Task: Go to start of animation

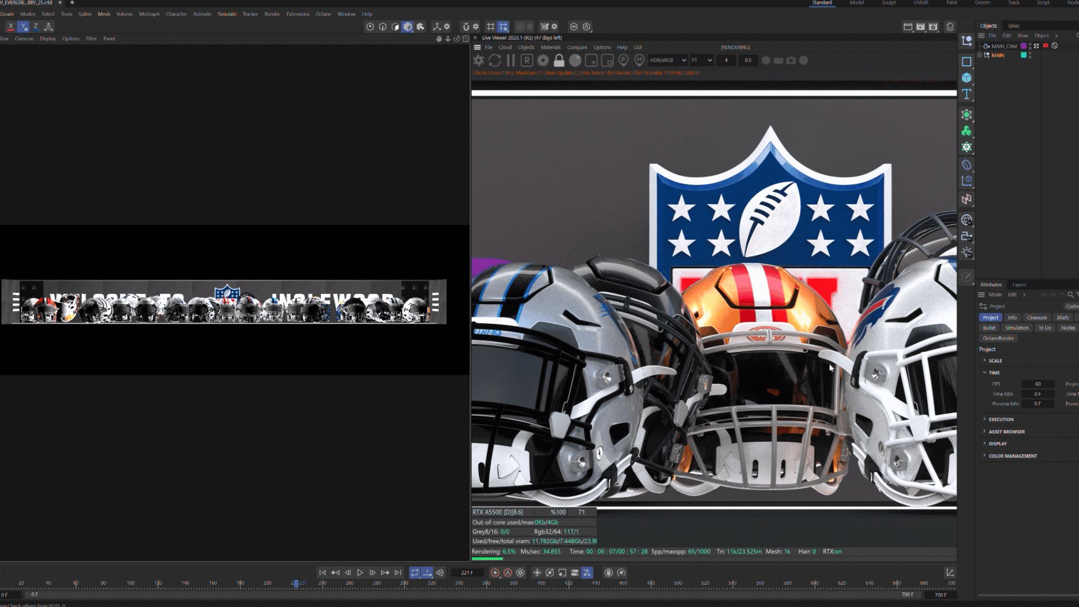Action: click(x=323, y=573)
